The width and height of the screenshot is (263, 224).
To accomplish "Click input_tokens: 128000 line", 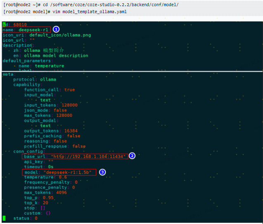I will [x=51, y=105].
